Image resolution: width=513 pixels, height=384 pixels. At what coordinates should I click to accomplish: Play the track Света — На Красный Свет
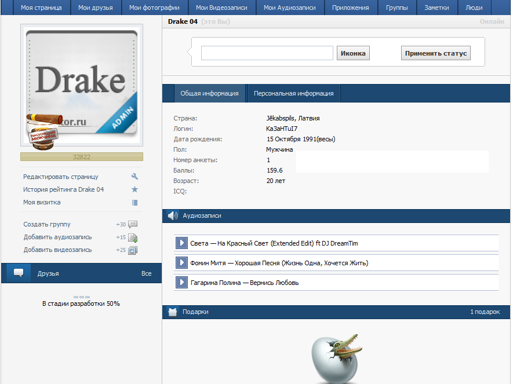point(181,243)
